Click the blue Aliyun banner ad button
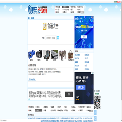 tap(84, 37)
